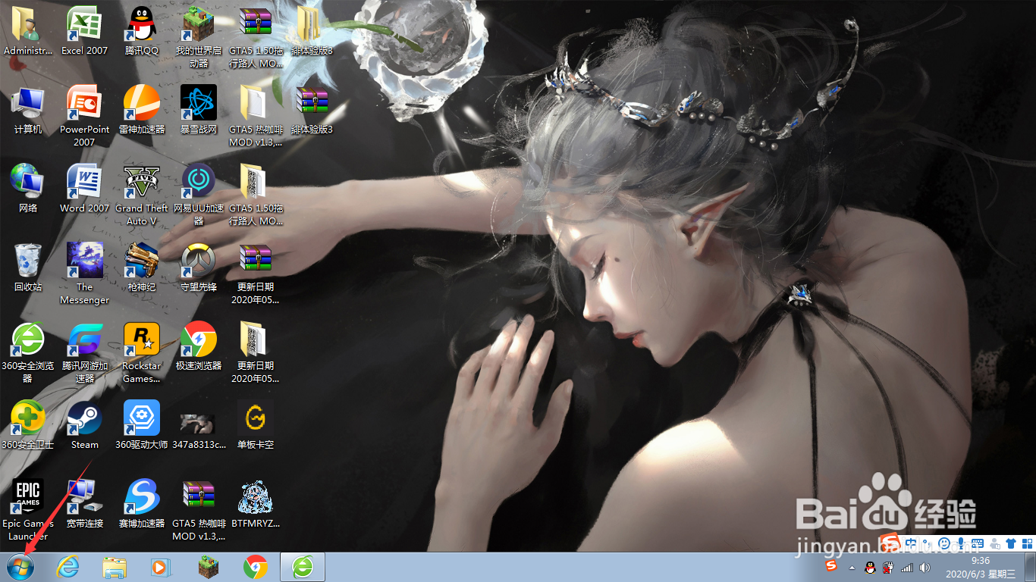1036x582 pixels.
Task: Open the network signal tray icon
Action: [x=906, y=567]
